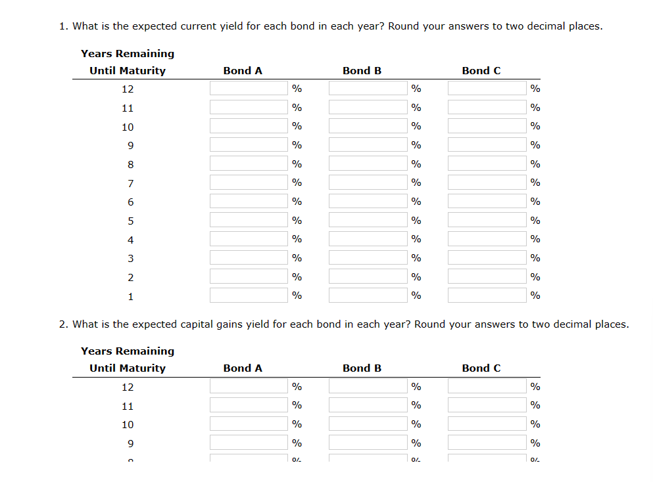Click Bond C current yield field for year 3

[486, 257]
